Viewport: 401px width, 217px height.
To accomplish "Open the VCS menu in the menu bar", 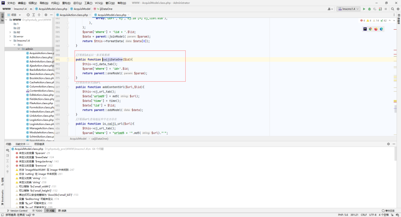I will pos(99,3).
